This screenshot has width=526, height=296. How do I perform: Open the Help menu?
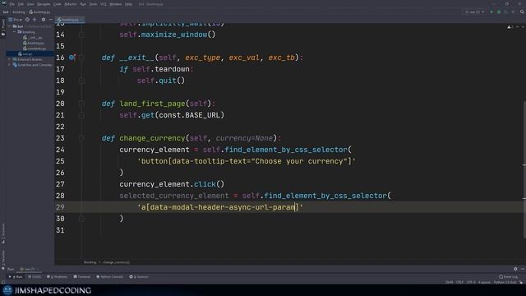(x=128, y=4)
